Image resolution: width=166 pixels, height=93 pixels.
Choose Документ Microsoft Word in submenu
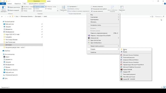(x=136, y=60)
